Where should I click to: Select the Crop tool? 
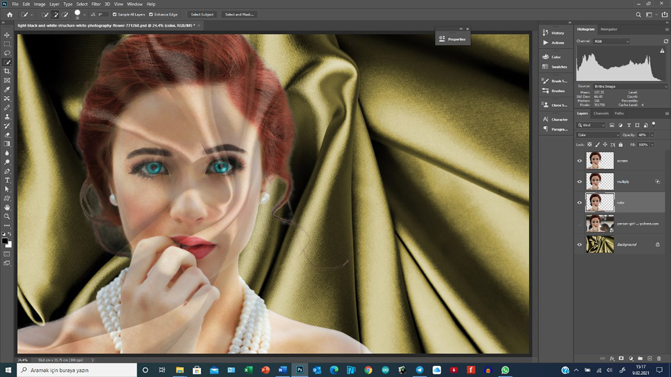(7, 71)
